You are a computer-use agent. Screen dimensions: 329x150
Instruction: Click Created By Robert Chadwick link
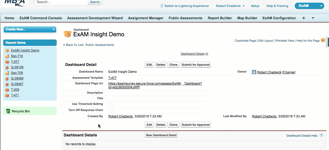pyautogui.click(x=120, y=116)
